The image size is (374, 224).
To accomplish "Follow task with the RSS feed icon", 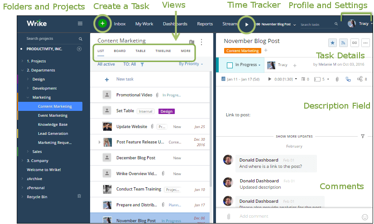I will point(343,43).
